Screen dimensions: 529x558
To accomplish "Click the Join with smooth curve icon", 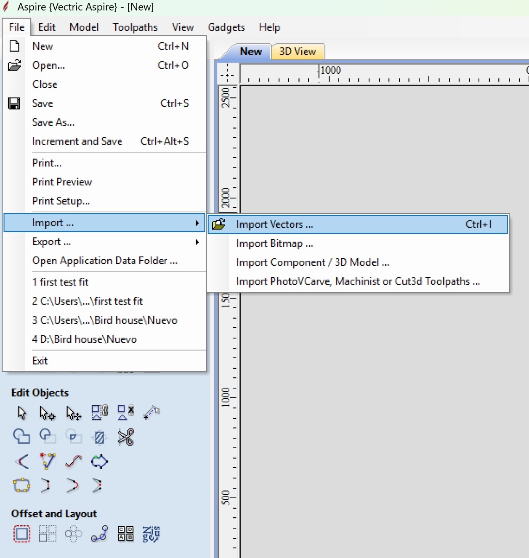I will tap(72, 485).
